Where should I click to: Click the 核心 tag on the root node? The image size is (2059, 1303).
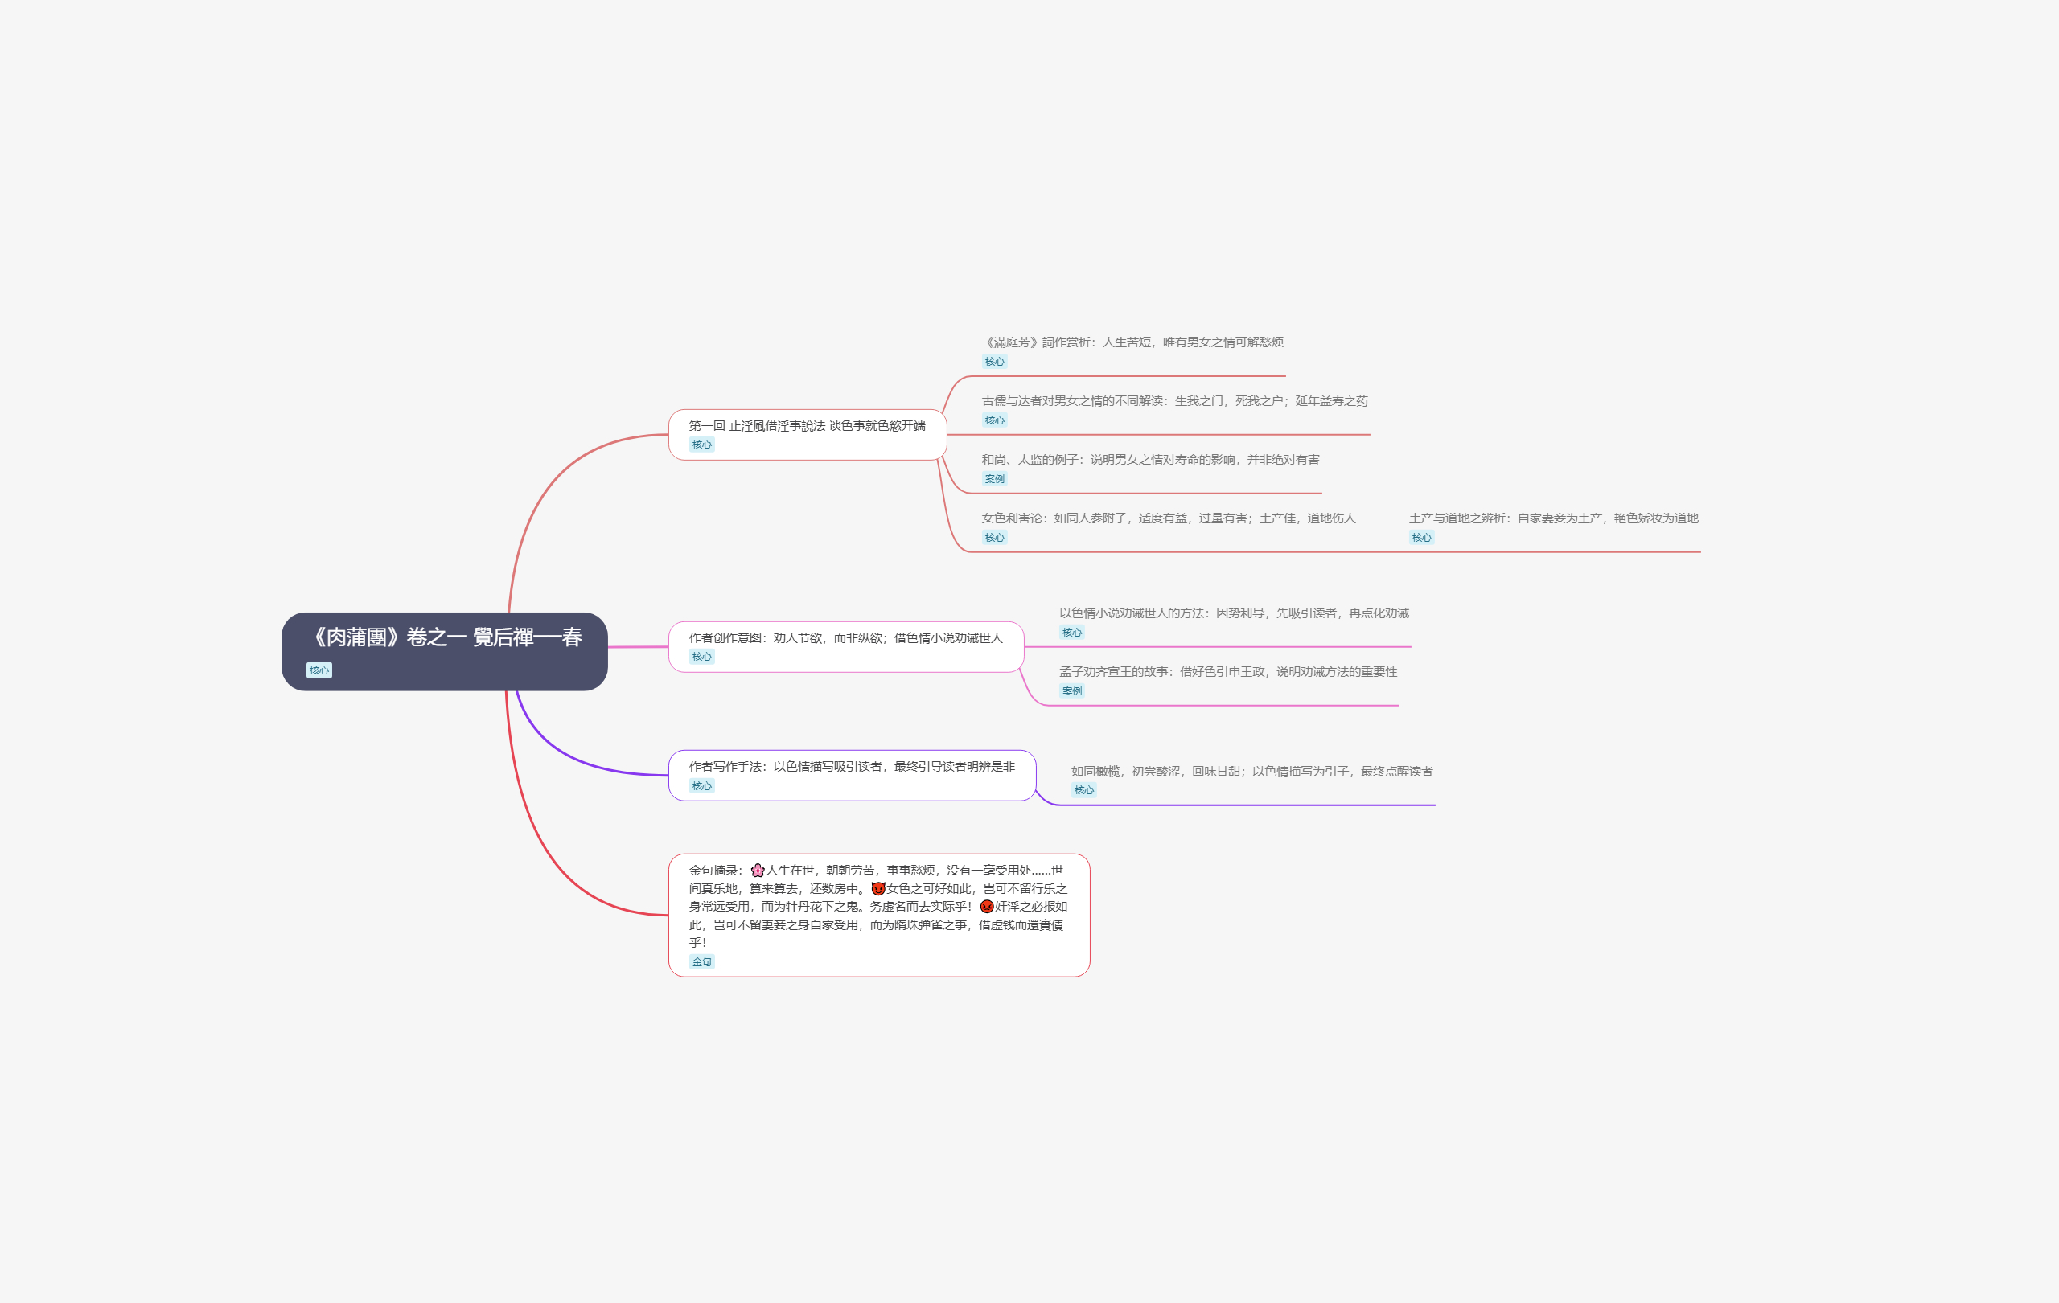(x=319, y=670)
